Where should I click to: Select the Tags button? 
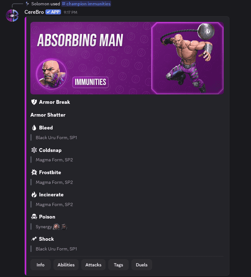[x=118, y=264]
